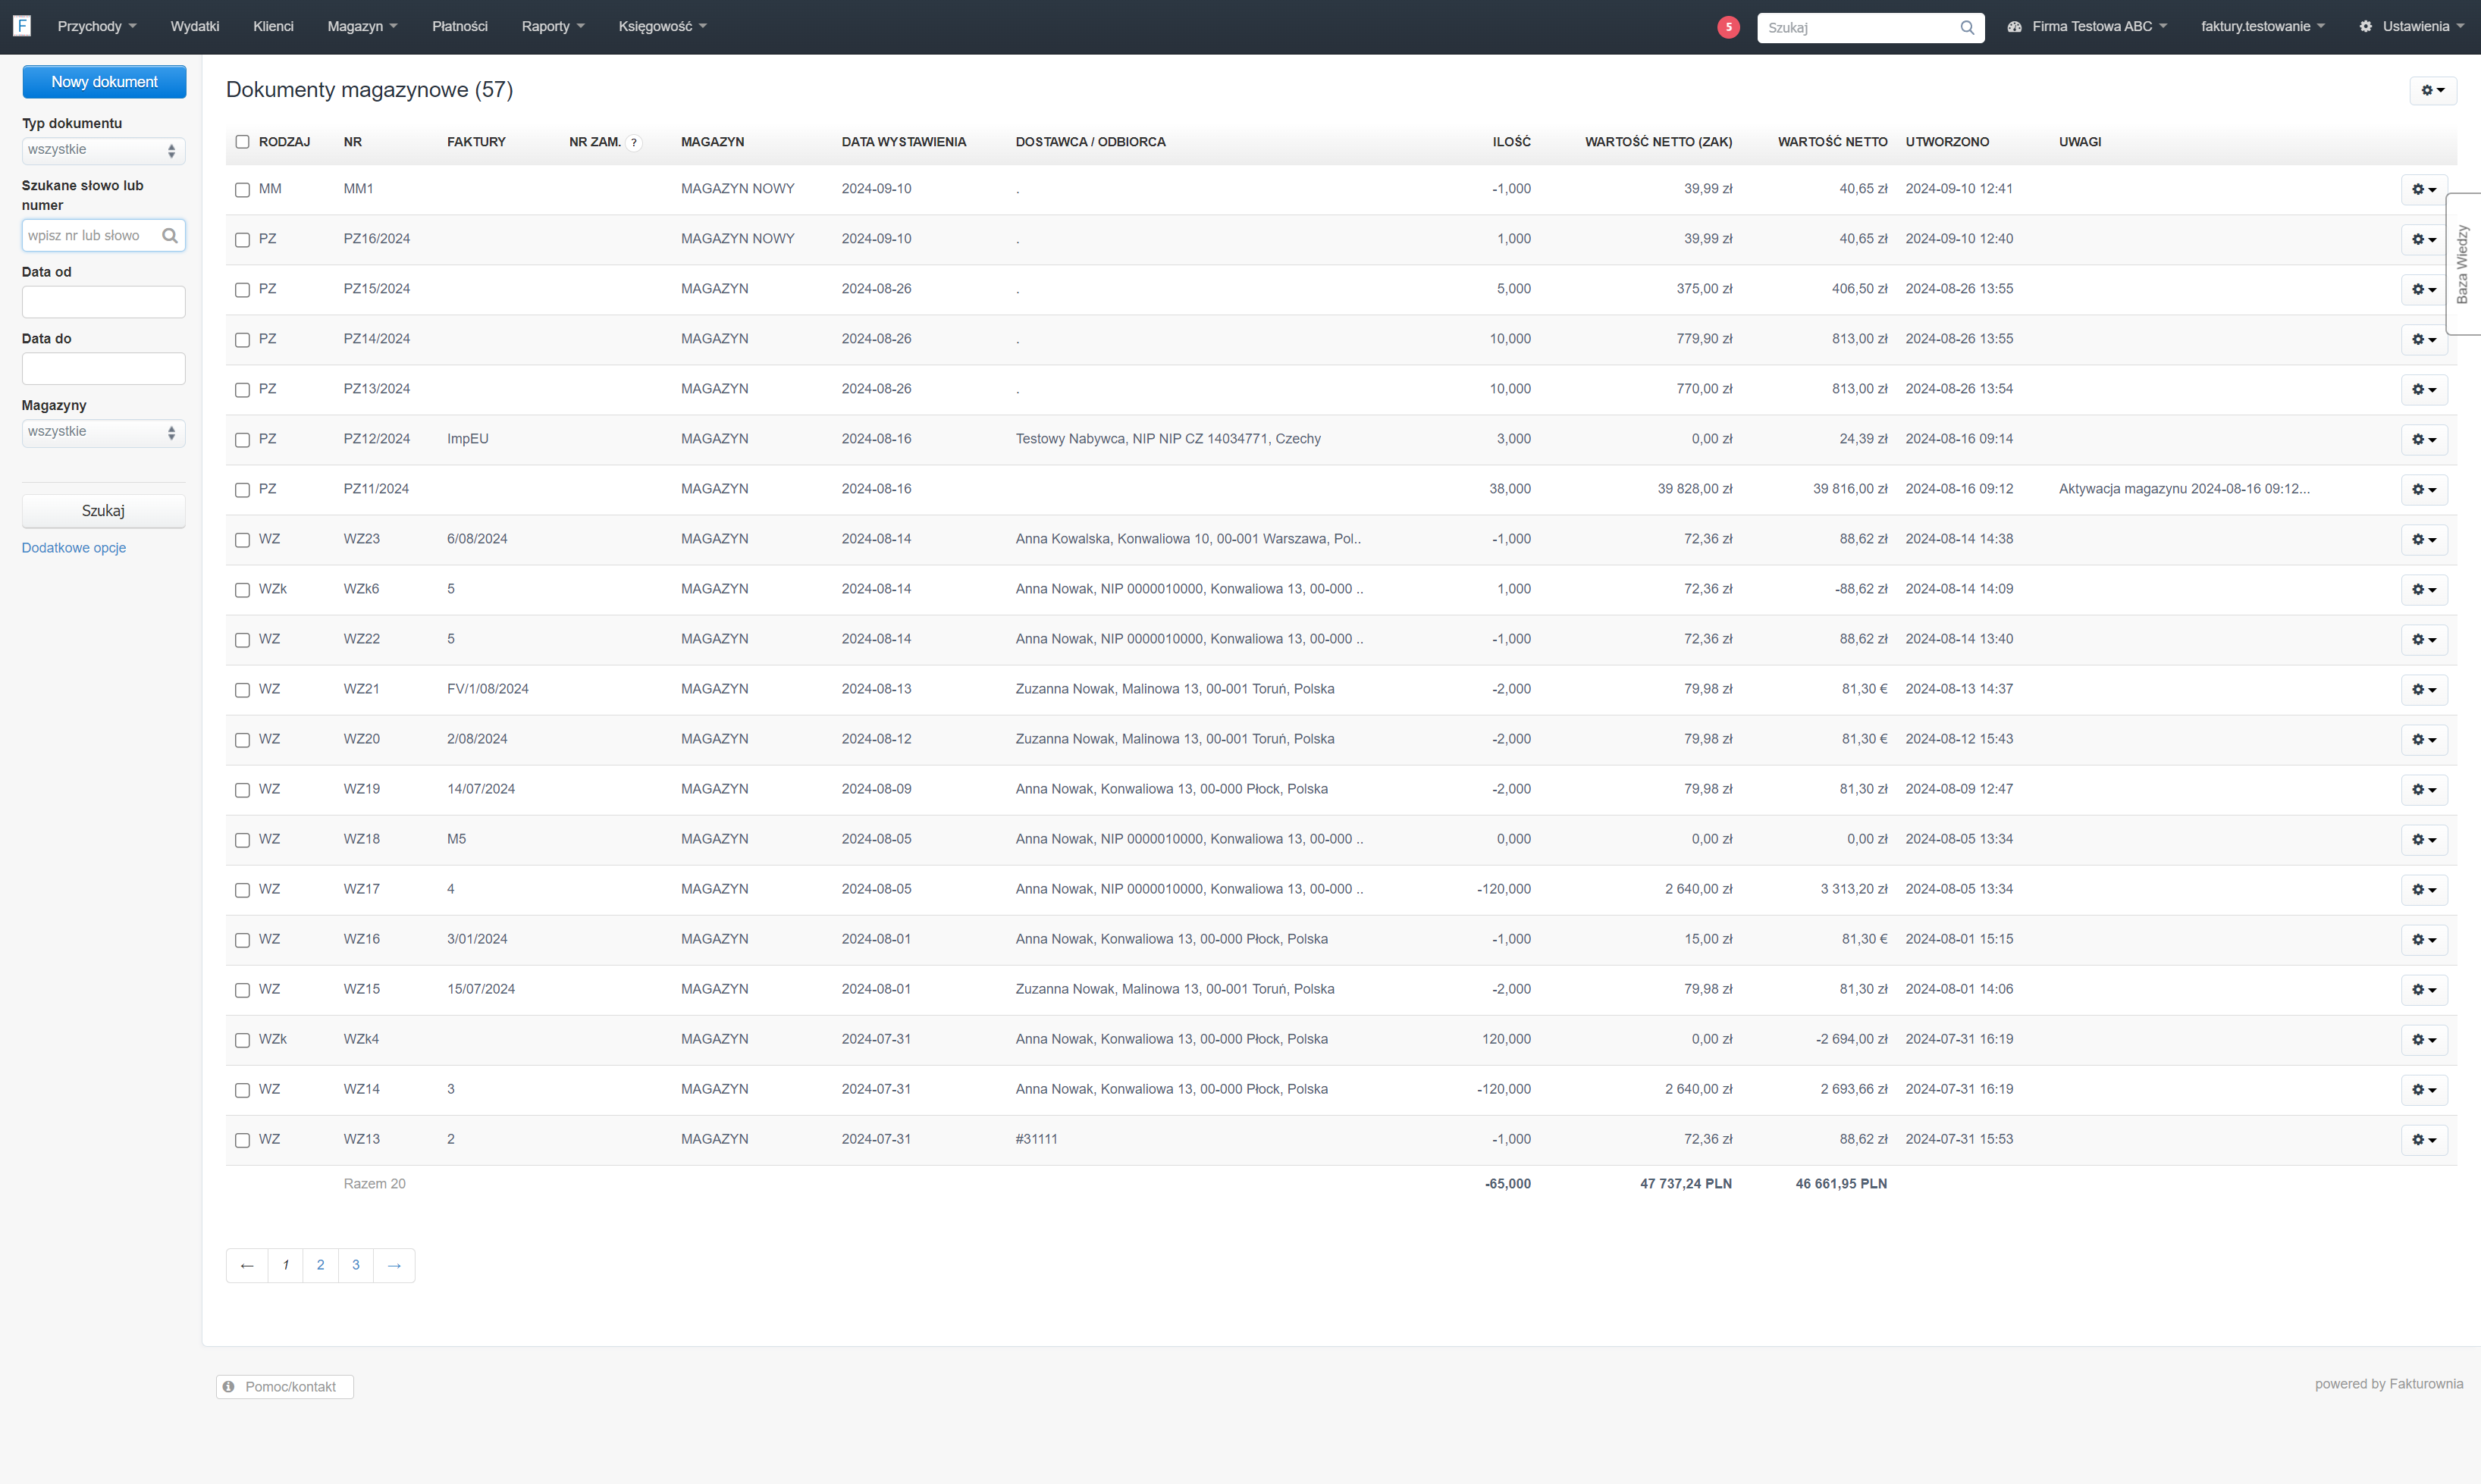Open the Wydatki menu item
Viewport: 2481px width, 1484px height.
pyautogui.click(x=195, y=27)
